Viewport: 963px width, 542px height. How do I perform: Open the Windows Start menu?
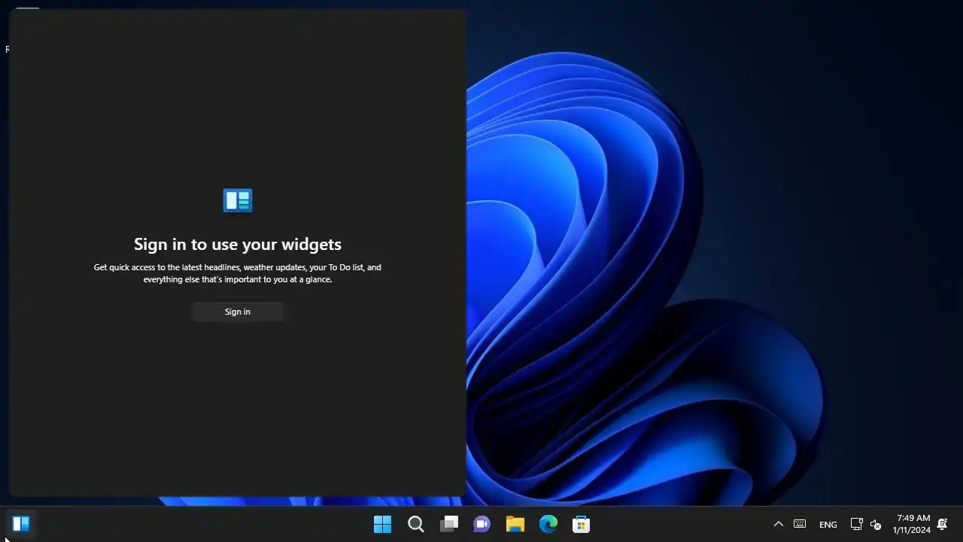point(383,524)
